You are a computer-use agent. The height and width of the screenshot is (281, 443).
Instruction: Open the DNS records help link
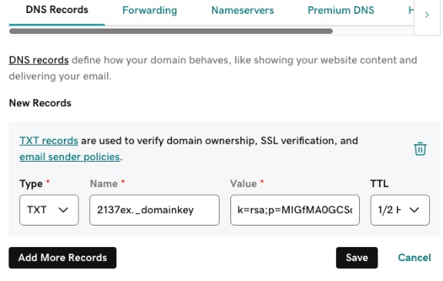pos(39,60)
